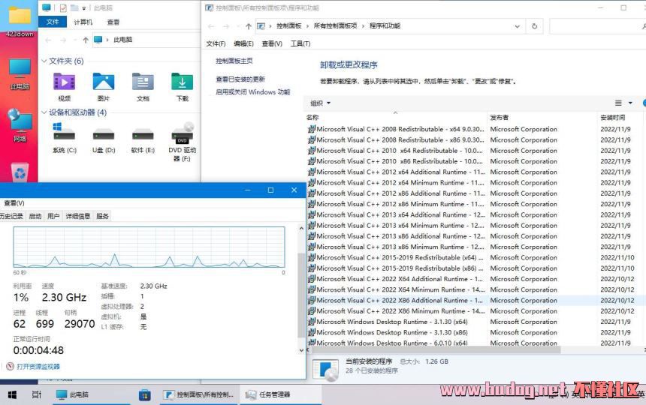Sort programs by 名称 column header
Viewport: 646px width, 405px height.
[x=396, y=118]
